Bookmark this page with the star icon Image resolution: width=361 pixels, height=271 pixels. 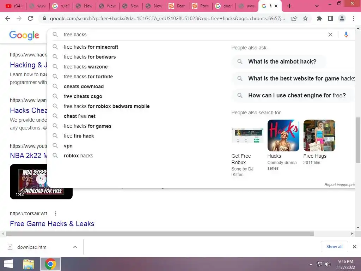pos(305,18)
